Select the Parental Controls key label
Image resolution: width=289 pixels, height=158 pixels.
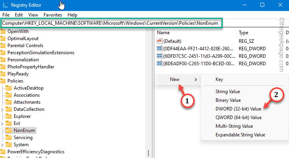click(x=25, y=46)
